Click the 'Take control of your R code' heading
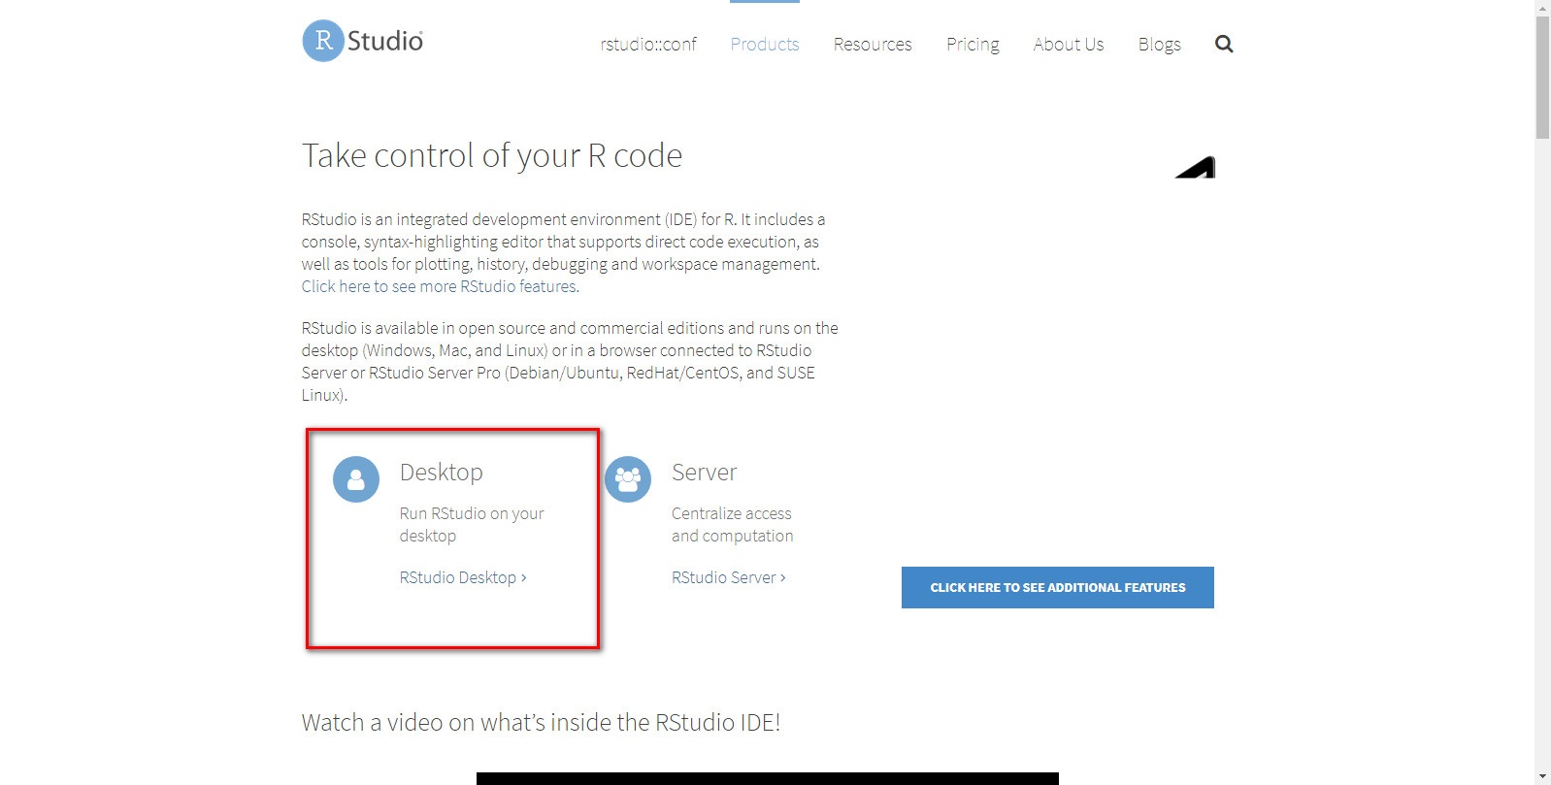This screenshot has width=1551, height=785. tap(492, 155)
